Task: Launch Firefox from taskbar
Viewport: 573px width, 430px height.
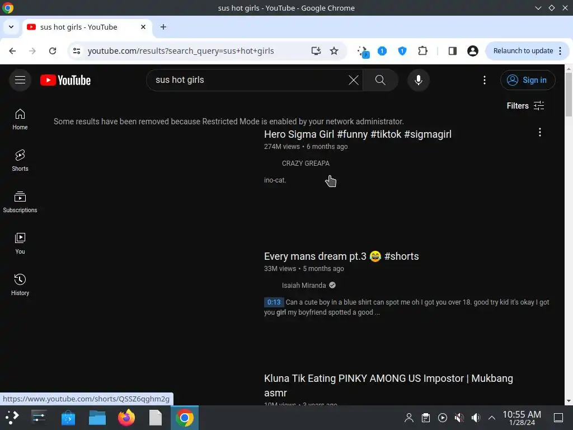Action: [x=126, y=418]
